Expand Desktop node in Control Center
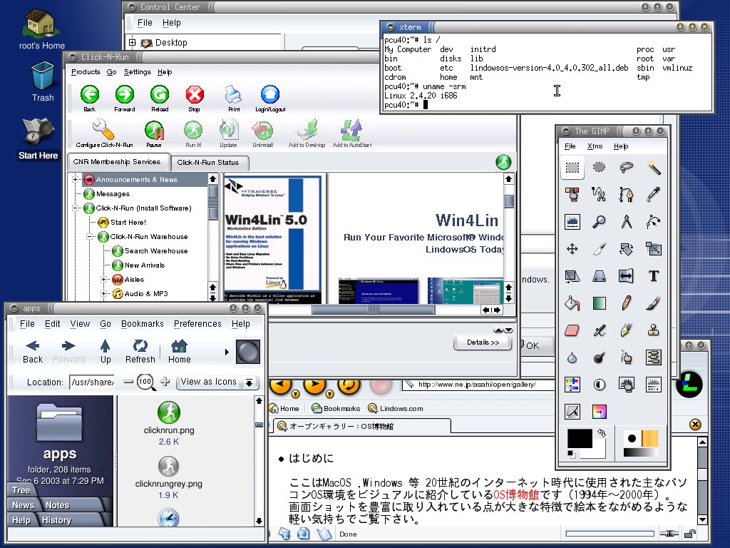This screenshot has width=730, height=548. coord(132,42)
